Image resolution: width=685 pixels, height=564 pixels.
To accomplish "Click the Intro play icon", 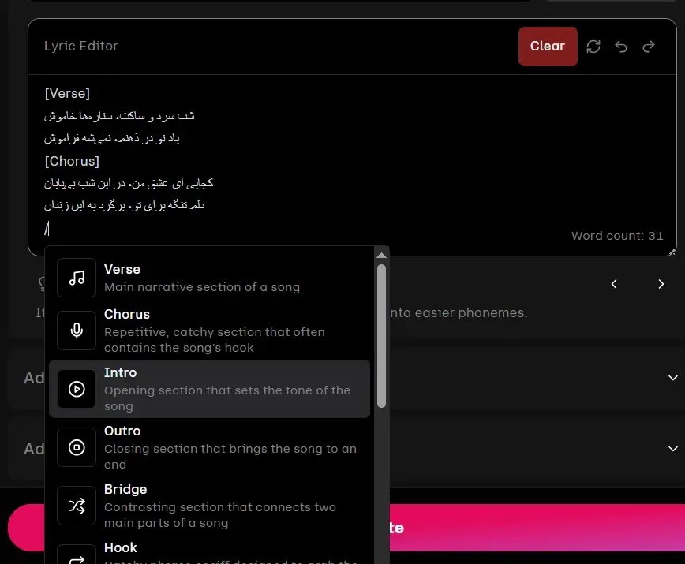I will tap(77, 389).
